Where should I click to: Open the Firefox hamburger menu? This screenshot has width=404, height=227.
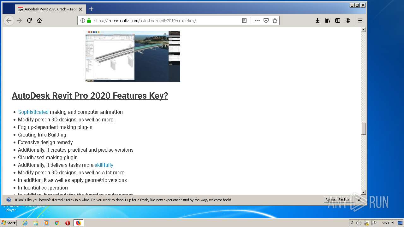tap(360, 20)
